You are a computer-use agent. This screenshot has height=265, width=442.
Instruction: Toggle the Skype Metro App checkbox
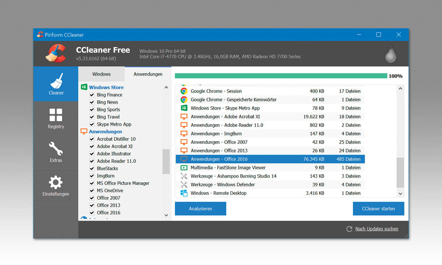pos(92,124)
